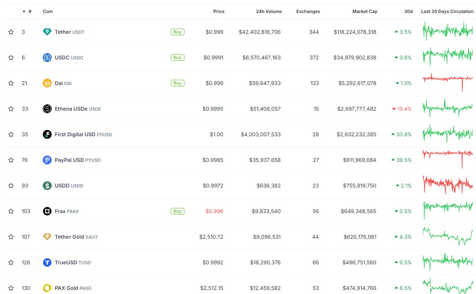This screenshot has height=294, width=476.
Task: Favorite USDC with its star icon
Action: [x=11, y=58]
